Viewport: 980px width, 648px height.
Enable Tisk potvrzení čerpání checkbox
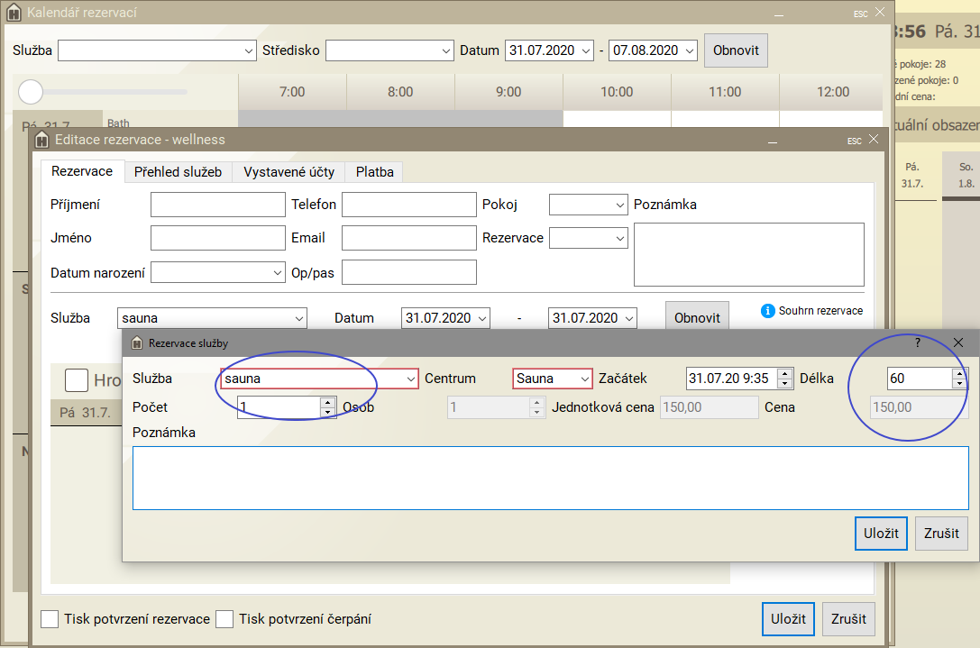pyautogui.click(x=224, y=619)
